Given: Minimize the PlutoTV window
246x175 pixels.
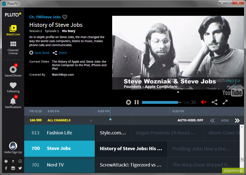Looking at the screenshot, I should (x=222, y=3).
